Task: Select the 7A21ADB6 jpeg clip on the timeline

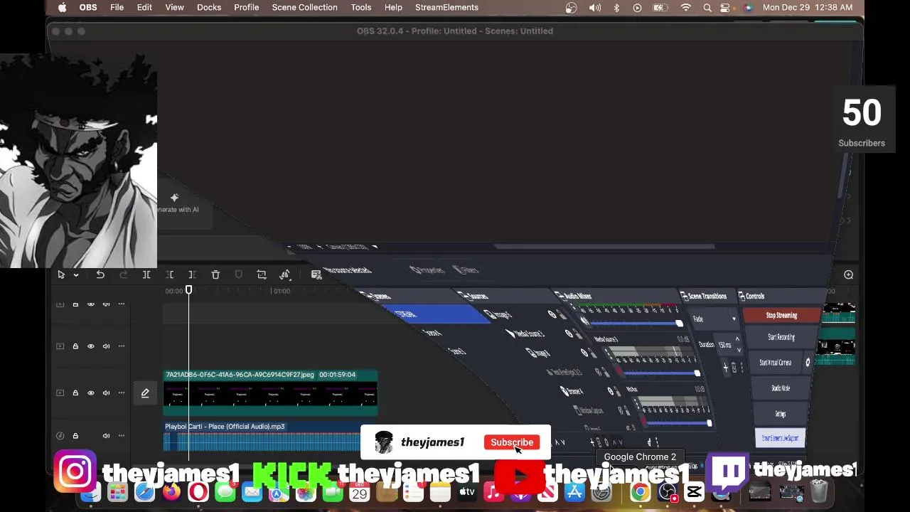Action: [270, 393]
